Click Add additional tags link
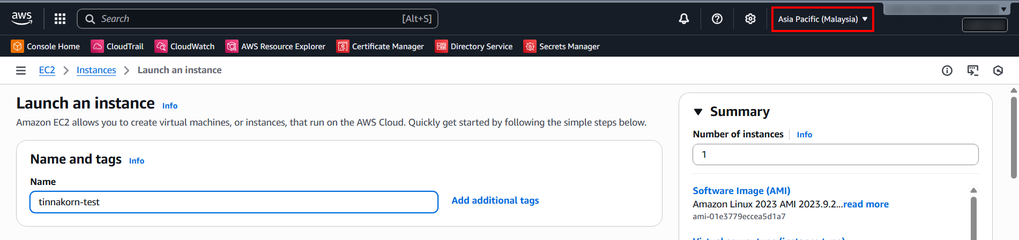Viewport: 1019px width, 240px height. coord(495,200)
